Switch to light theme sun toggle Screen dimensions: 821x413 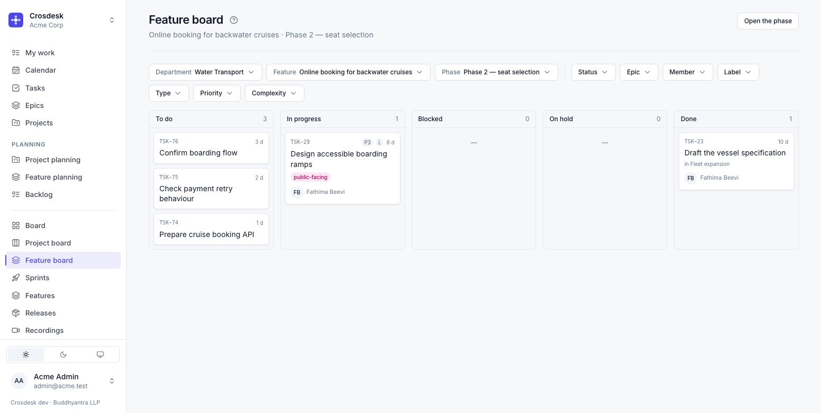[x=26, y=355]
